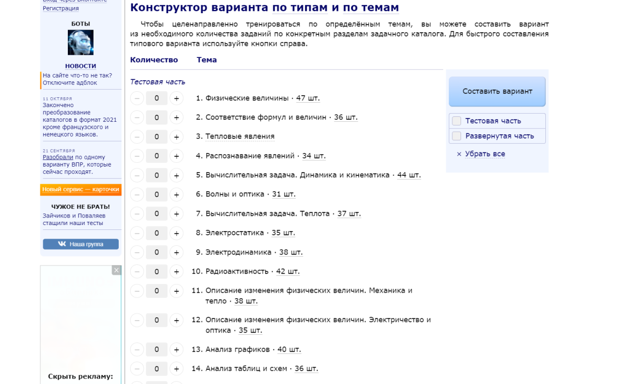Expand the 44 шт. task list link

pyautogui.click(x=409, y=175)
